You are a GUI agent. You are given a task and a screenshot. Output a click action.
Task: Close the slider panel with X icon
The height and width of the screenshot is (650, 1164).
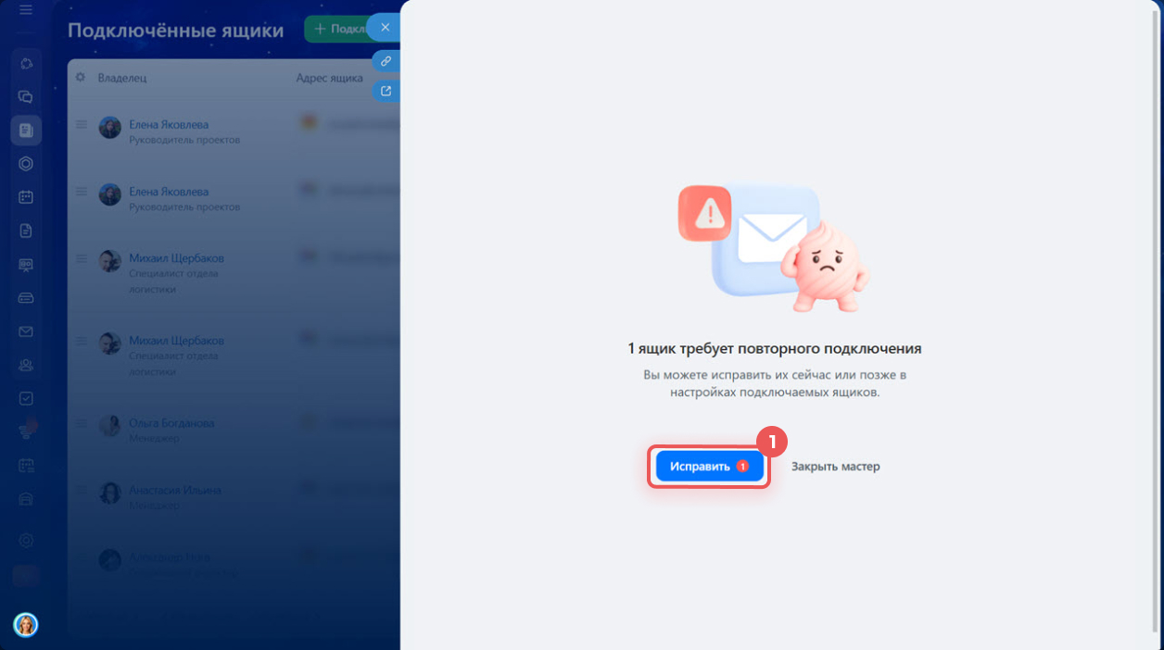point(385,28)
